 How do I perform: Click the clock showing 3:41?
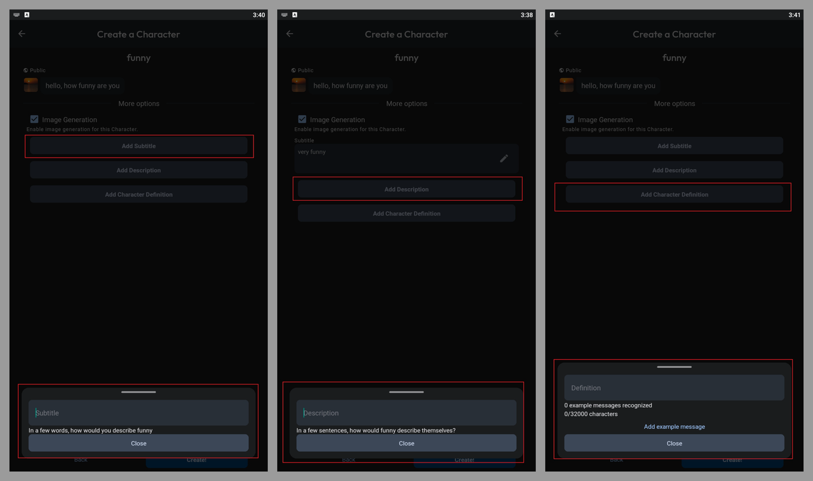tap(795, 15)
